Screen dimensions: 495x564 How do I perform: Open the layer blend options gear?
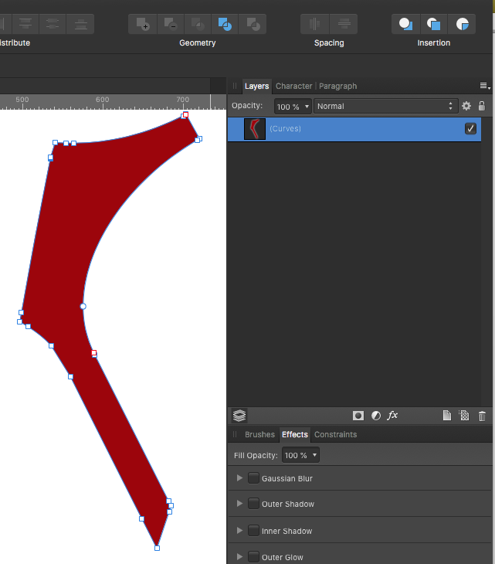click(x=466, y=106)
